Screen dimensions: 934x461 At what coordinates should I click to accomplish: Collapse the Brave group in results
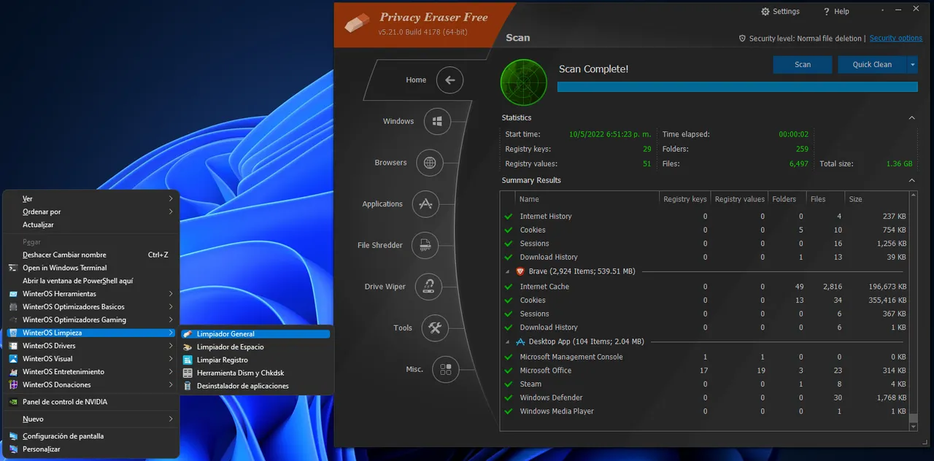[x=508, y=271]
